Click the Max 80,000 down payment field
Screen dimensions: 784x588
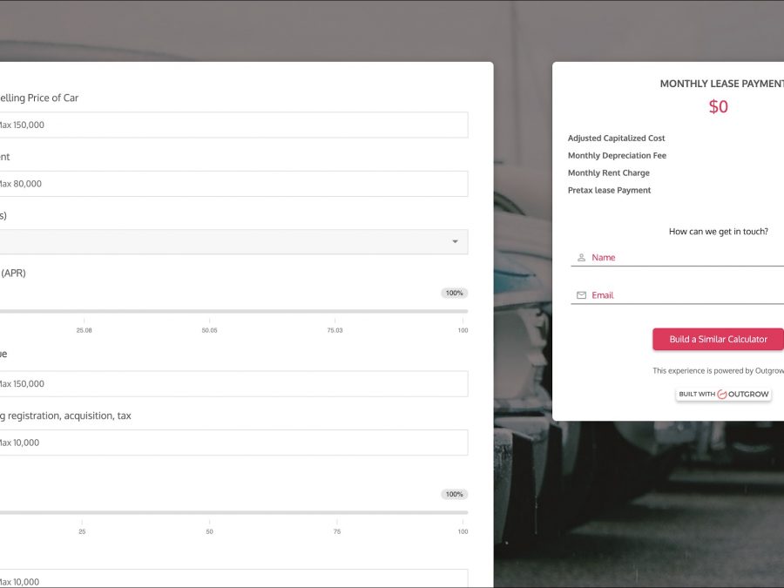pyautogui.click(x=232, y=184)
